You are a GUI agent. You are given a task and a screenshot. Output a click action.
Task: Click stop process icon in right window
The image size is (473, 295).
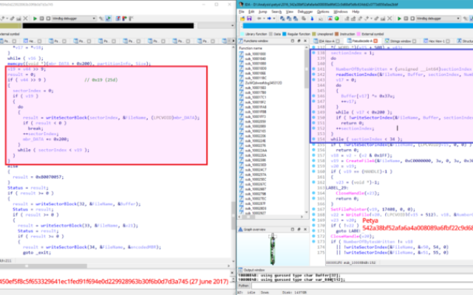point(412,18)
